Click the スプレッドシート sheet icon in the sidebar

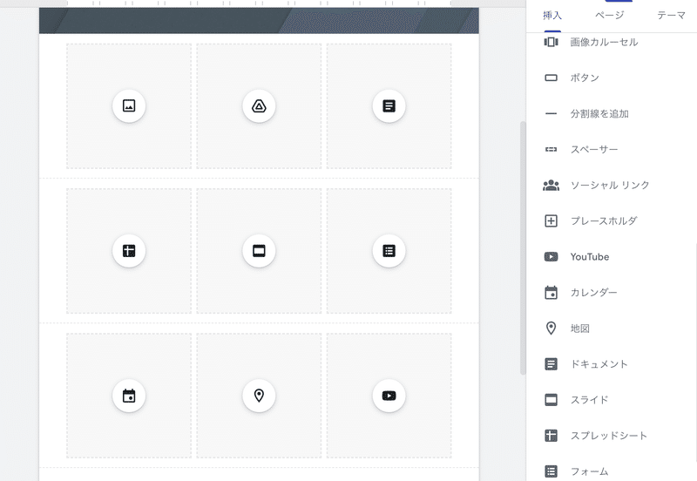551,435
